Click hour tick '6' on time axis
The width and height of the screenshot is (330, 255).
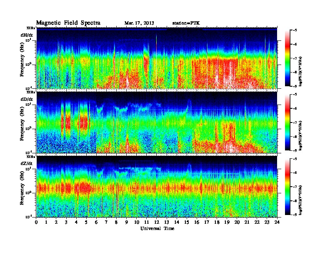(x=97, y=222)
